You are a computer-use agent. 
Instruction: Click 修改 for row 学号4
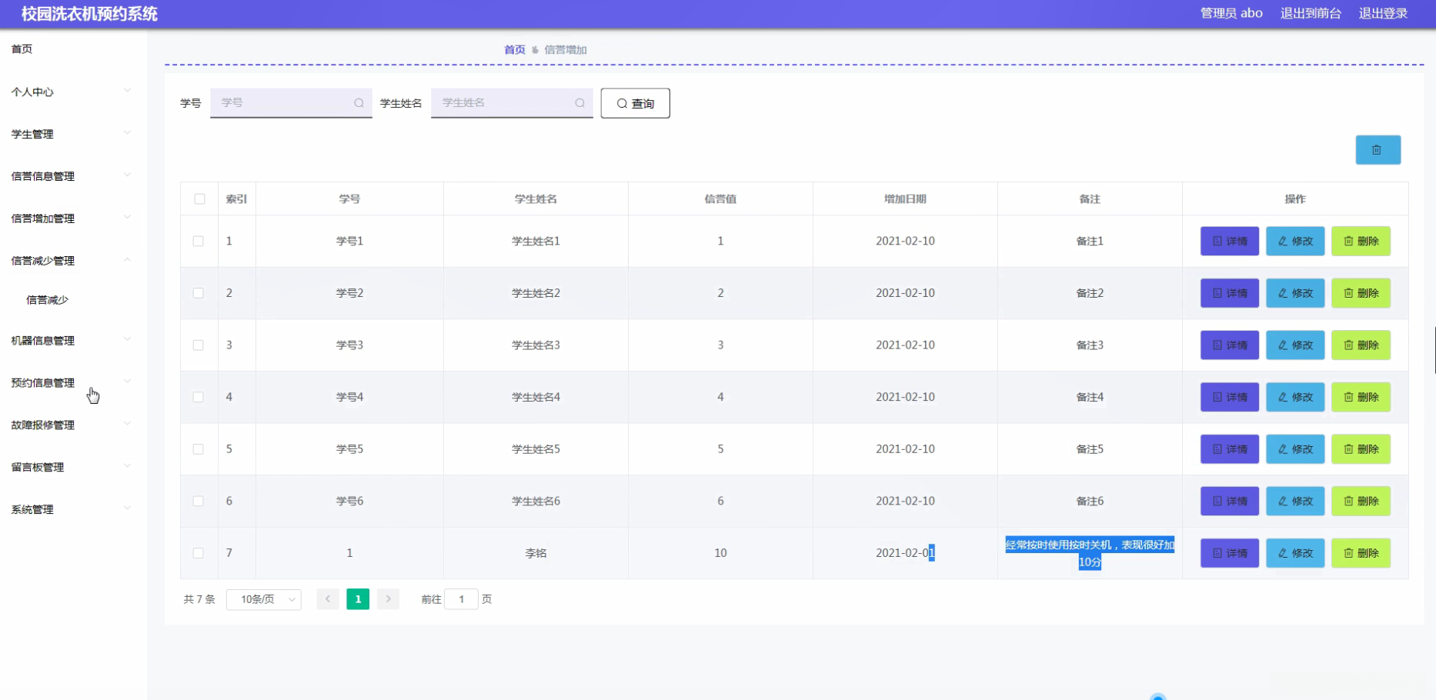tap(1295, 397)
